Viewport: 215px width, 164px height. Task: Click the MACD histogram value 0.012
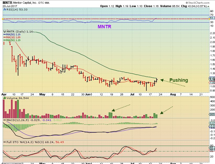point(58,120)
